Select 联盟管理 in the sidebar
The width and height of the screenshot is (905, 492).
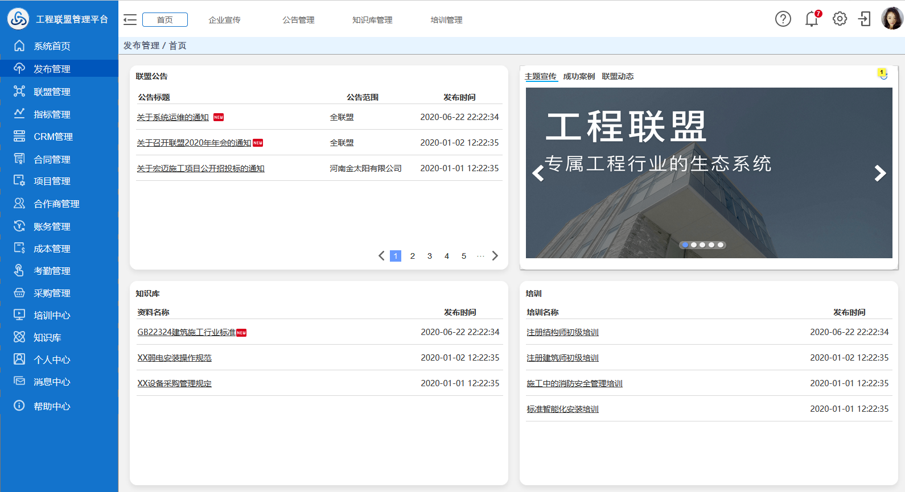(52, 92)
